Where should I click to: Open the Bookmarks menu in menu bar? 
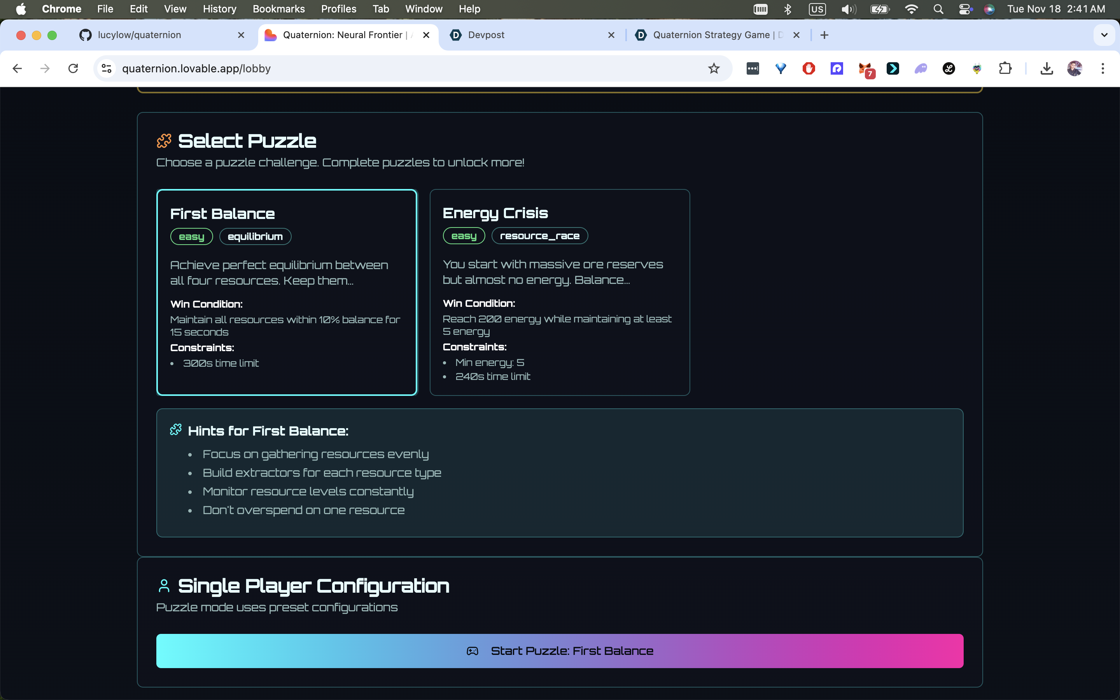coord(278,9)
